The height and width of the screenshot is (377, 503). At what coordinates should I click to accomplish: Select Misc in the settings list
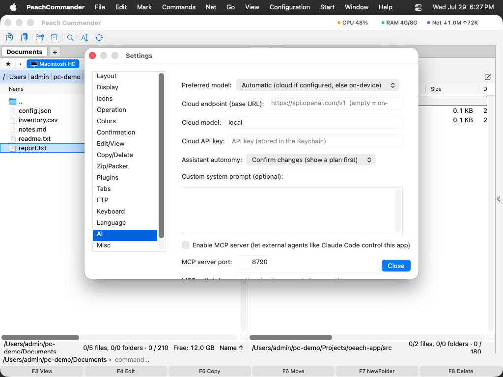tap(125, 245)
